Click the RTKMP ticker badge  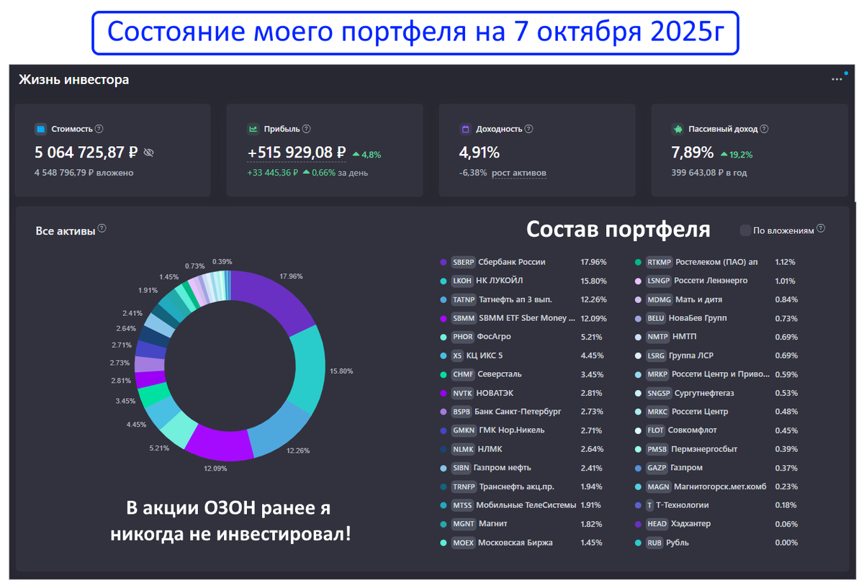[660, 262]
